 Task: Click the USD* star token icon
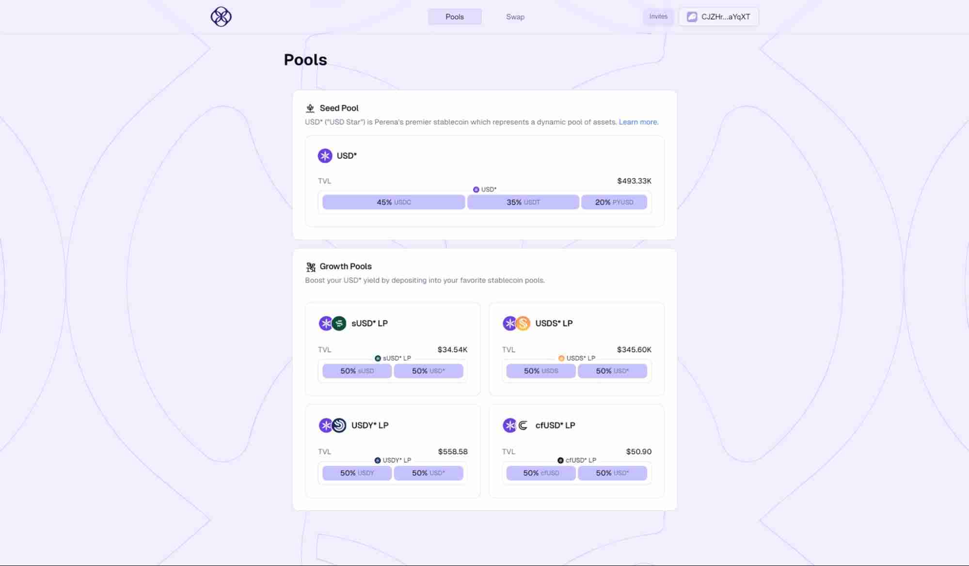[325, 156]
